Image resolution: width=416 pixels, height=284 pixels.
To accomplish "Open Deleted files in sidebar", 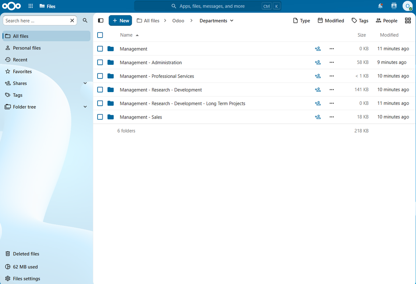I will point(46,254).
